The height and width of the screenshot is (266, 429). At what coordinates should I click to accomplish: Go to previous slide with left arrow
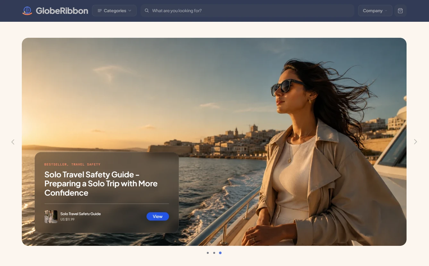pos(13,142)
